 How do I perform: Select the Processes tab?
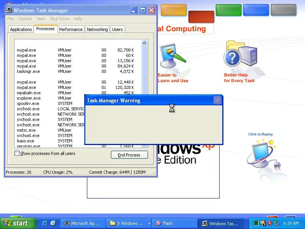(x=45, y=29)
